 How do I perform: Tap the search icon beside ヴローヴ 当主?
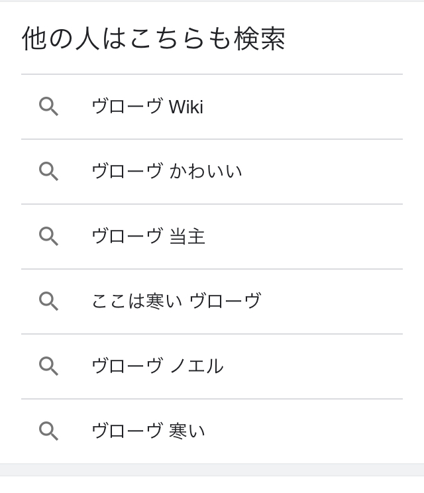tap(48, 237)
